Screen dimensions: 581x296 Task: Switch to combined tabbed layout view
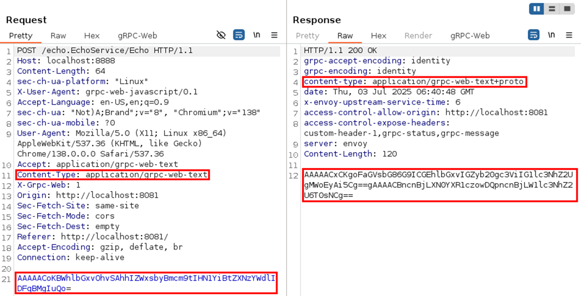(567, 9)
